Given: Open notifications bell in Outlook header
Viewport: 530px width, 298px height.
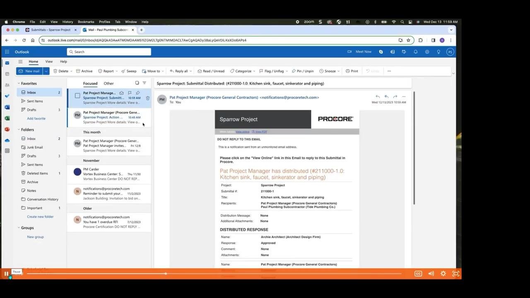Looking at the screenshot, I should pyautogui.click(x=415, y=52).
